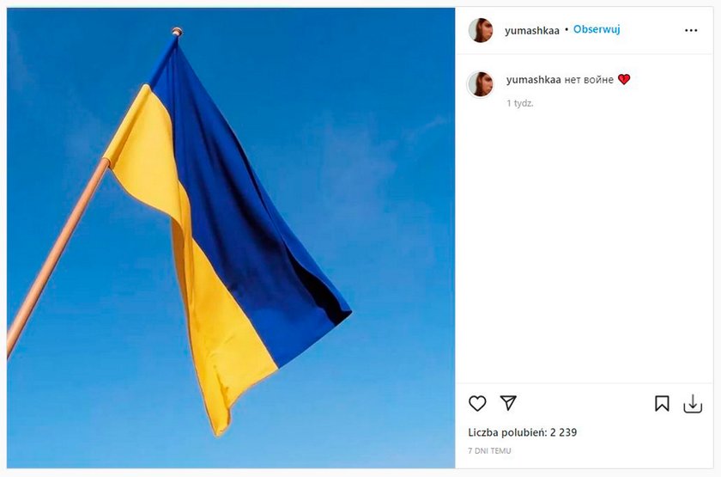The height and width of the screenshot is (477, 721).
Task: Download the image with download icon
Action: coord(693,404)
